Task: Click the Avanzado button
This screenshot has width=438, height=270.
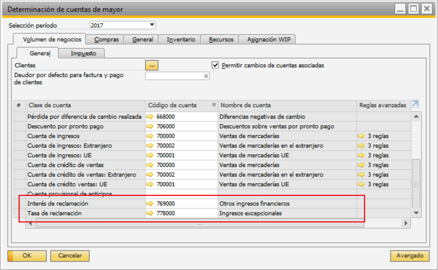Action: tap(410, 256)
